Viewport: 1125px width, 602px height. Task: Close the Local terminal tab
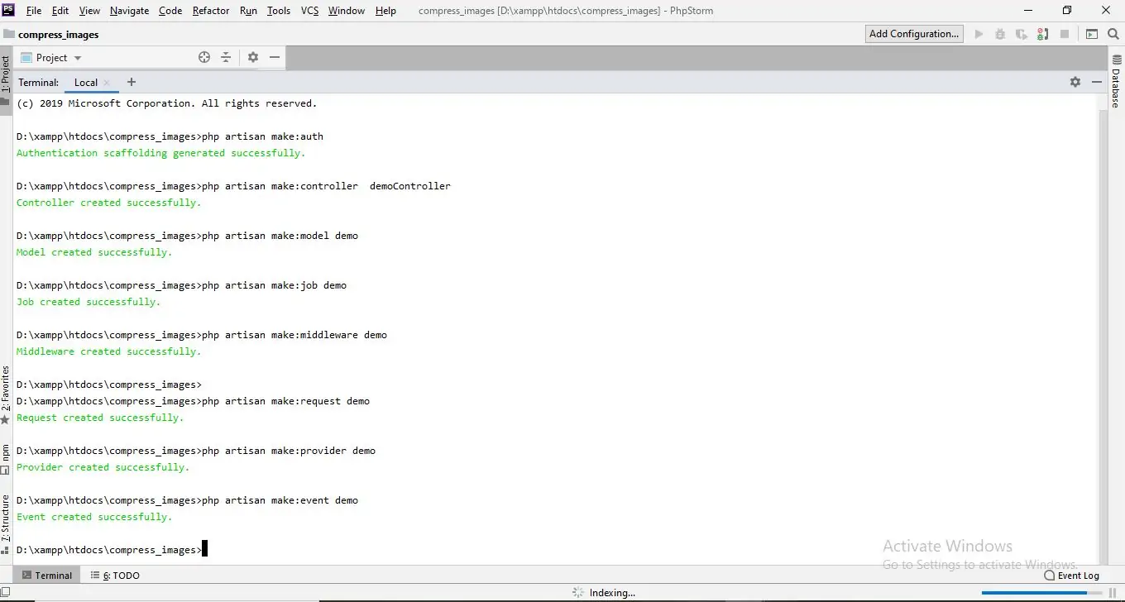coord(107,83)
